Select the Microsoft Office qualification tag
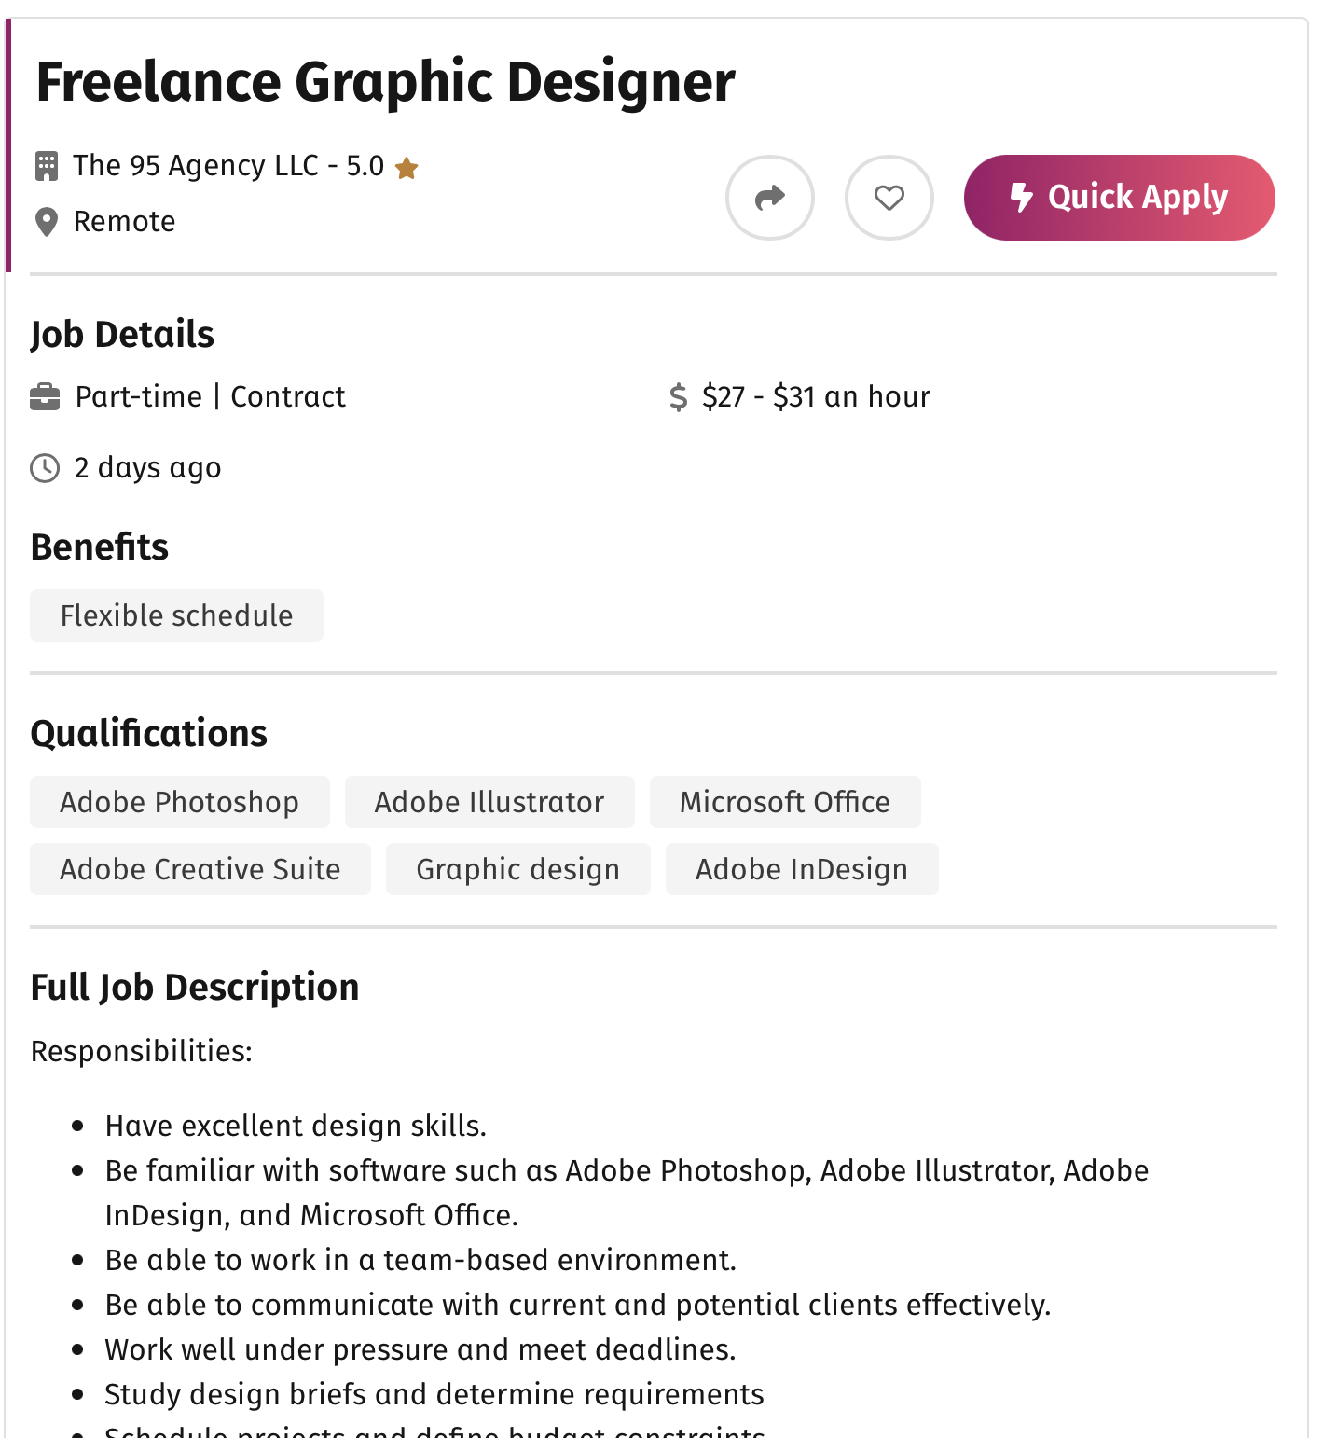Image resolution: width=1337 pixels, height=1438 pixels. [784, 802]
